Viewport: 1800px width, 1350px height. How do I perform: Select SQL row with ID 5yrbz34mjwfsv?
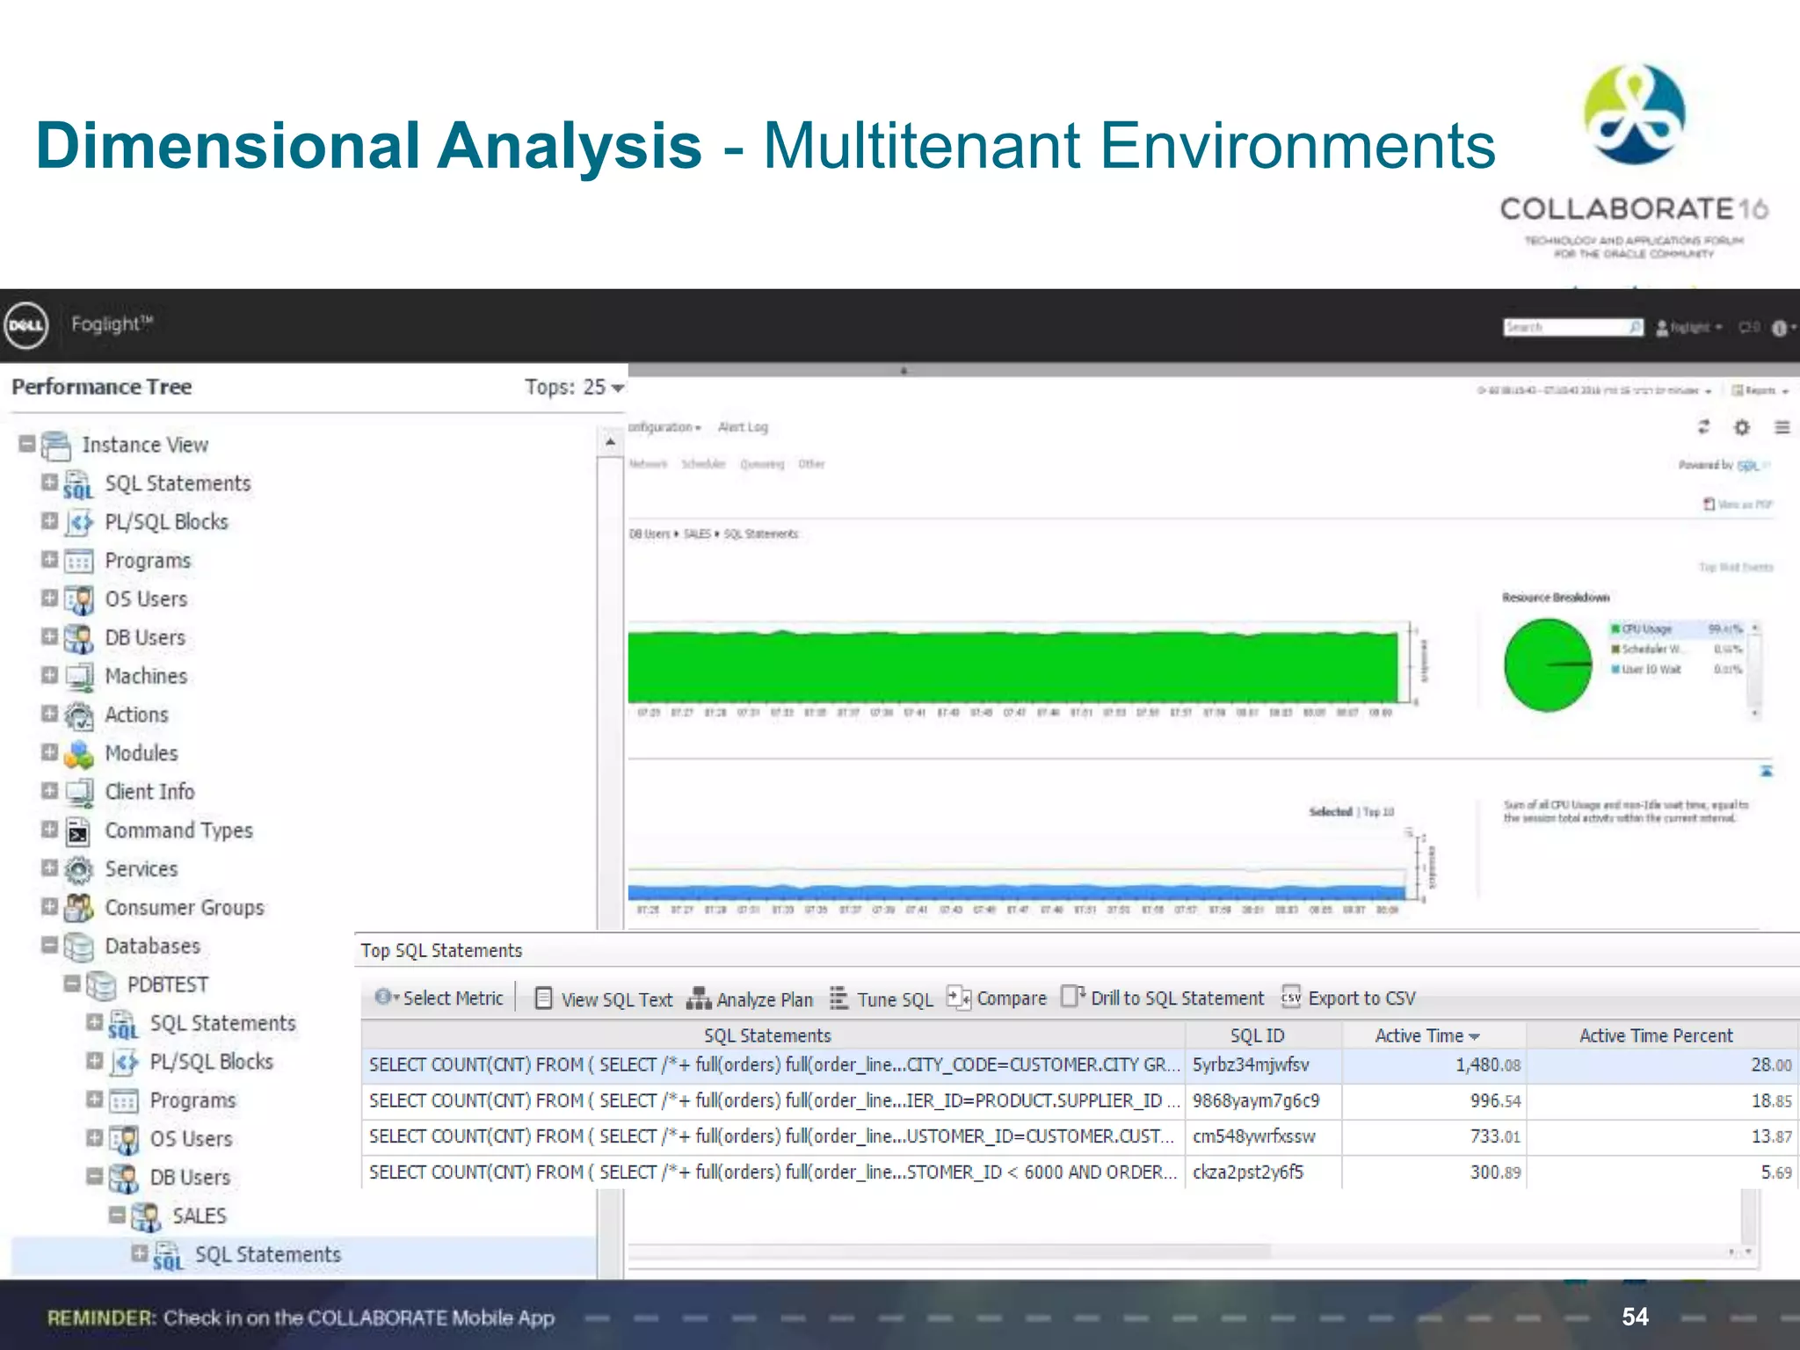(1078, 1065)
